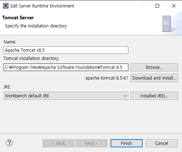Minimize the Edit Server Runtime dialog
Viewport: 182px width, 152px height.
tap(141, 6)
